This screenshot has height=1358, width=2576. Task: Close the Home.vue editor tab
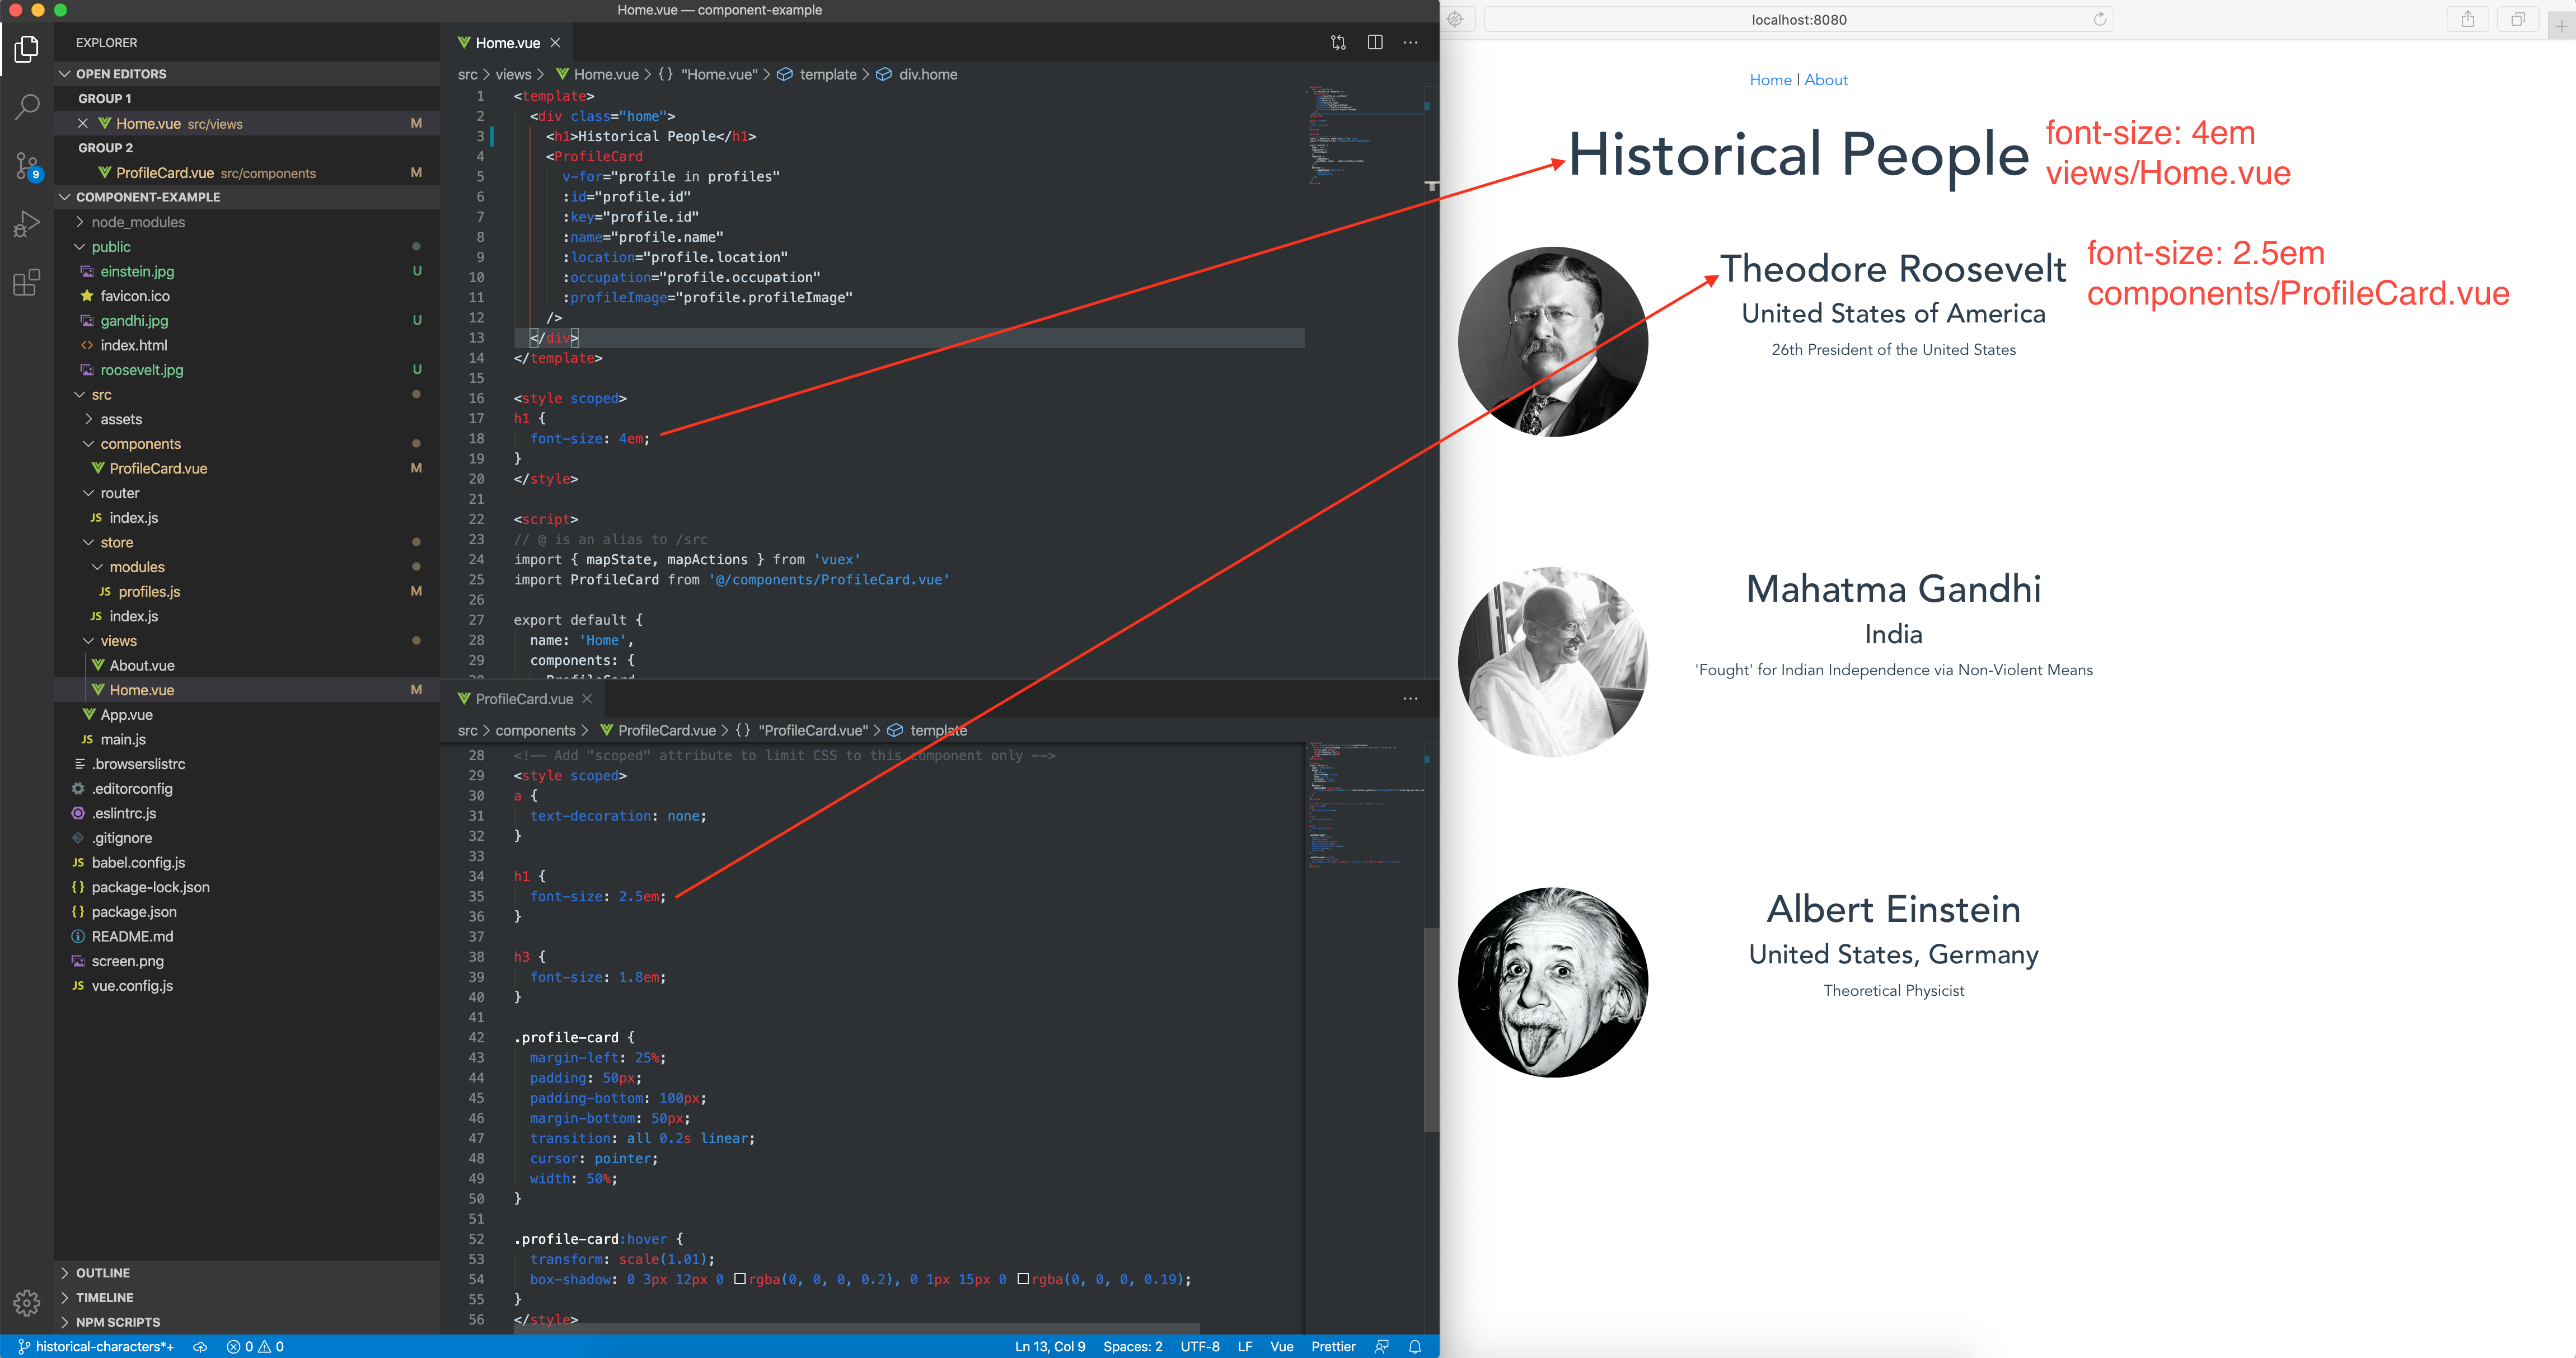(555, 43)
